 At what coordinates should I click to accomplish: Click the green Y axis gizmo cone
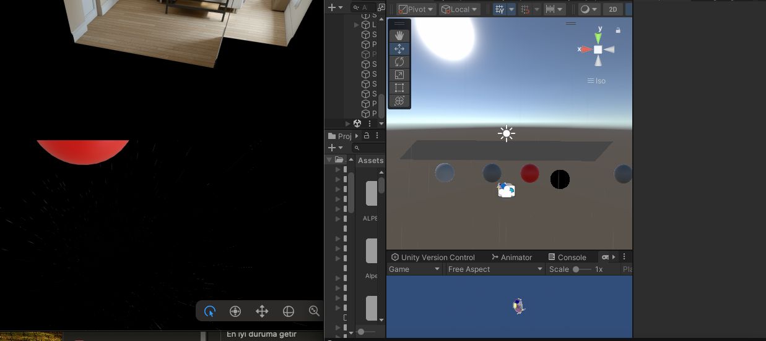coord(598,37)
